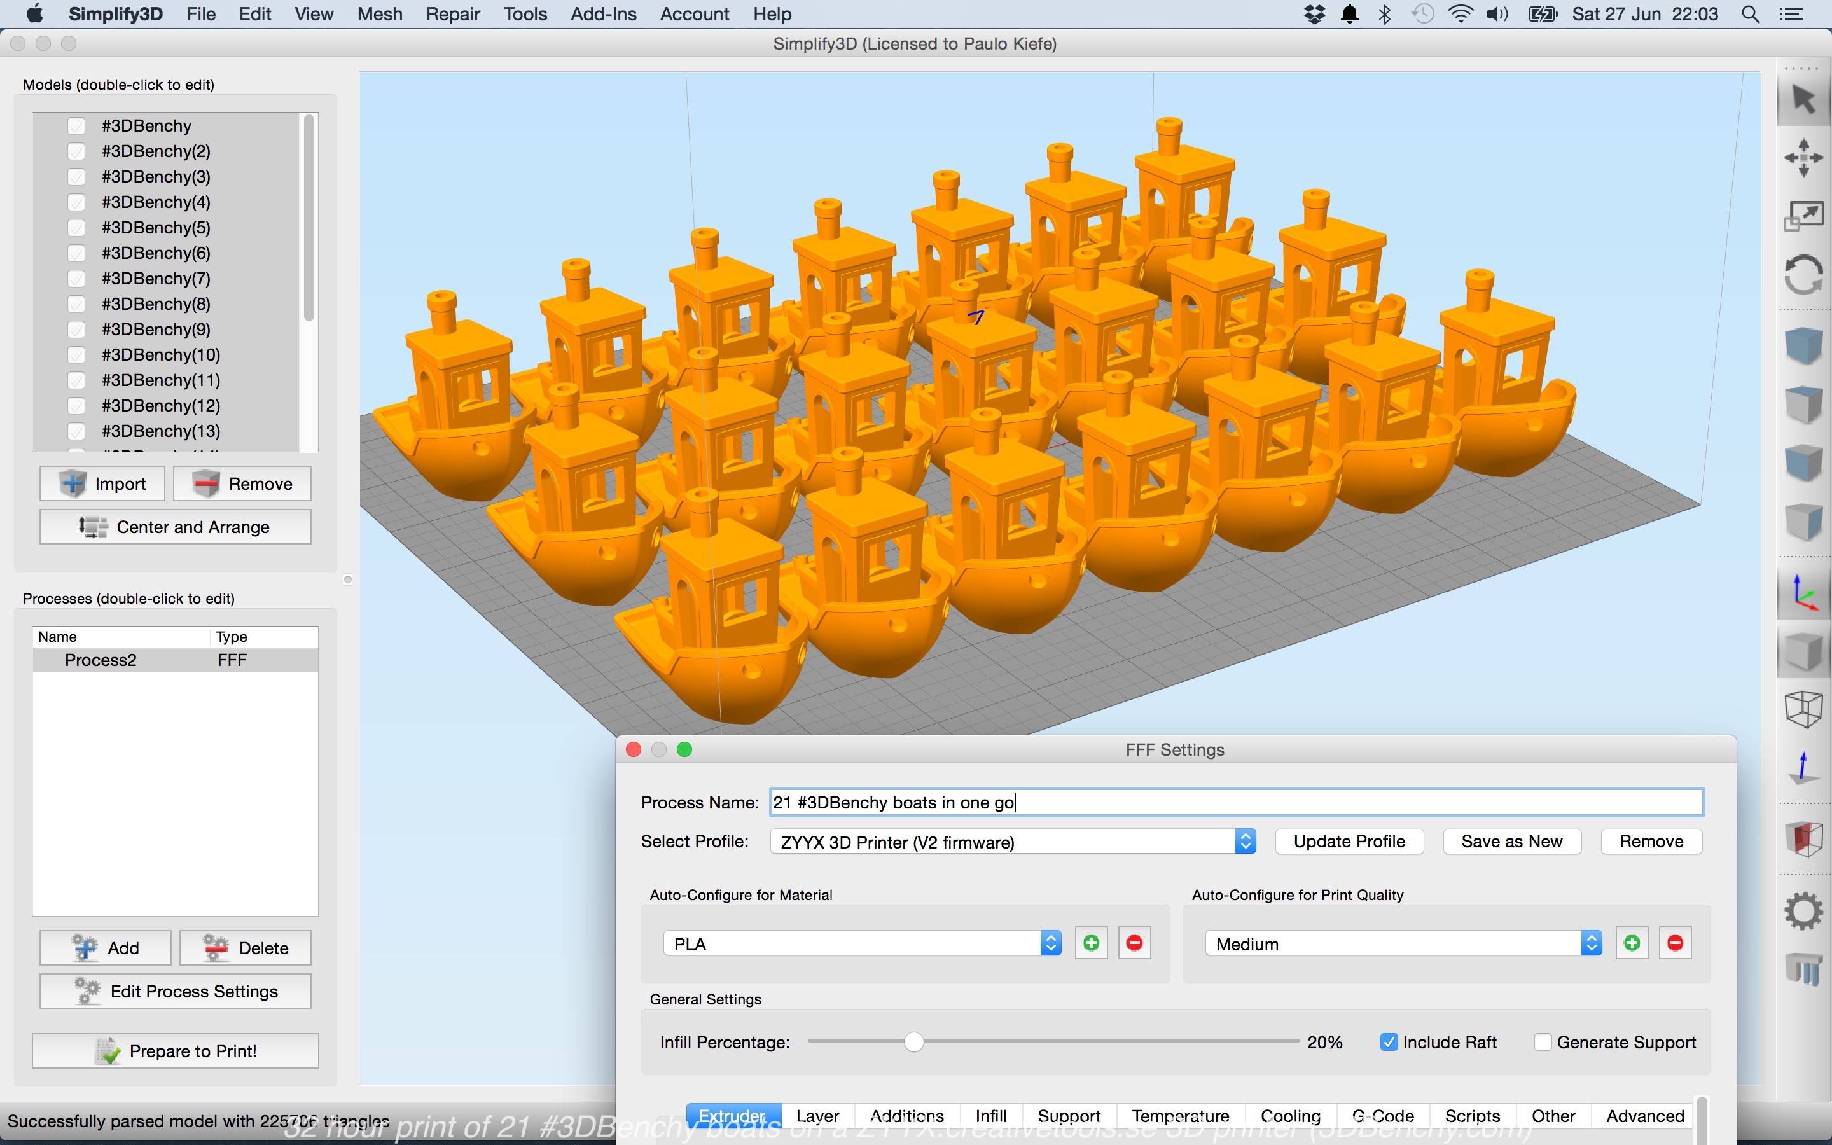Switch to the side view cube
This screenshot has width=1832, height=1145.
1803,521
